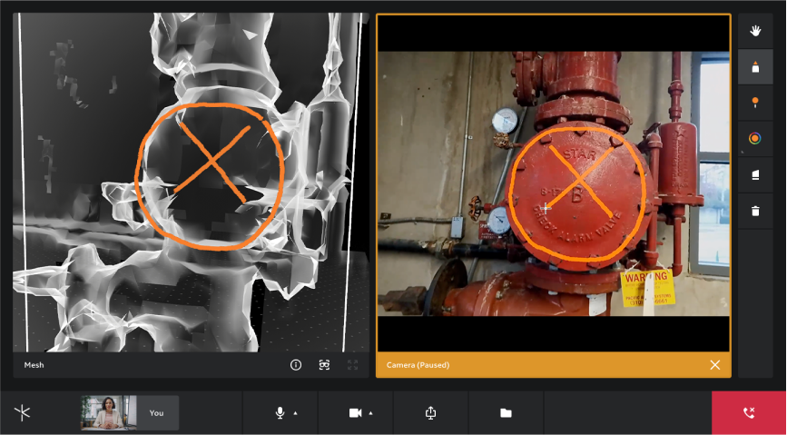This screenshot has height=435, width=787.
Task: Open the files folder icon
Action: click(x=506, y=413)
